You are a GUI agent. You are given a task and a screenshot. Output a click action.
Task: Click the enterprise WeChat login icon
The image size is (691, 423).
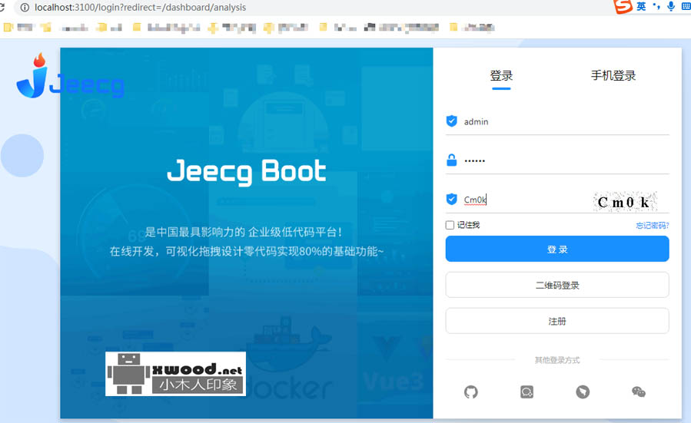pyautogui.click(x=527, y=392)
